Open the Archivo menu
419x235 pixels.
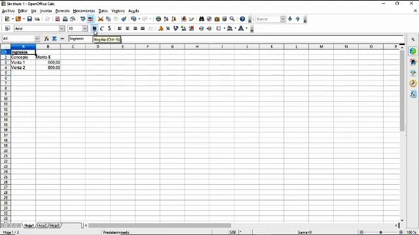pos(8,11)
